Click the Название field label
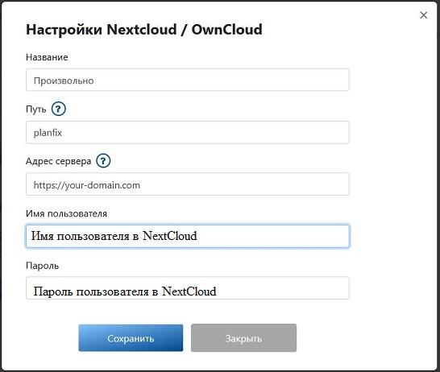The width and height of the screenshot is (440, 372). coord(47,57)
